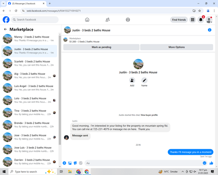
Task: Go to the Home feed icon
Action: click(87, 20)
